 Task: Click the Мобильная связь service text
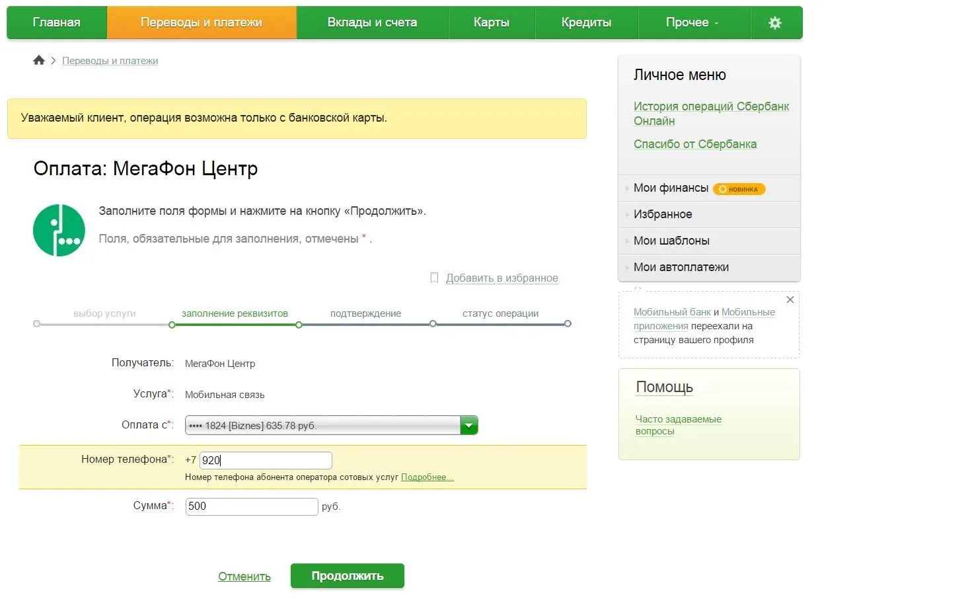pyautogui.click(x=225, y=395)
